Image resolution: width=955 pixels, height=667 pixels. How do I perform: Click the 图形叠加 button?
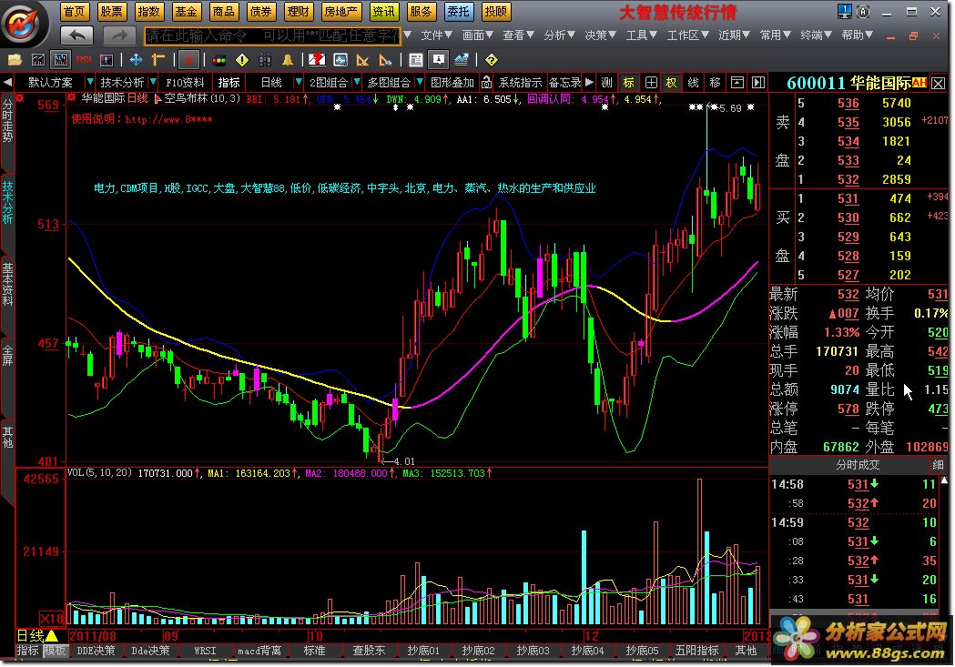pos(452,82)
